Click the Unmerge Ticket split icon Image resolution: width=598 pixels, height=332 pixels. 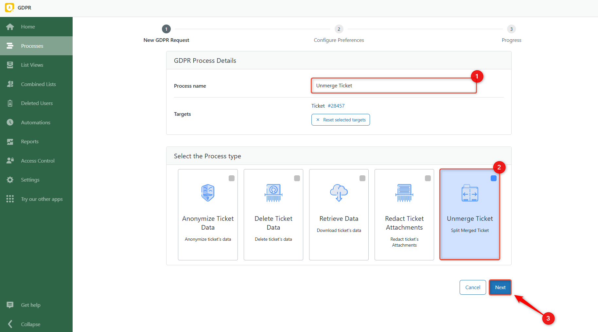pos(470,193)
